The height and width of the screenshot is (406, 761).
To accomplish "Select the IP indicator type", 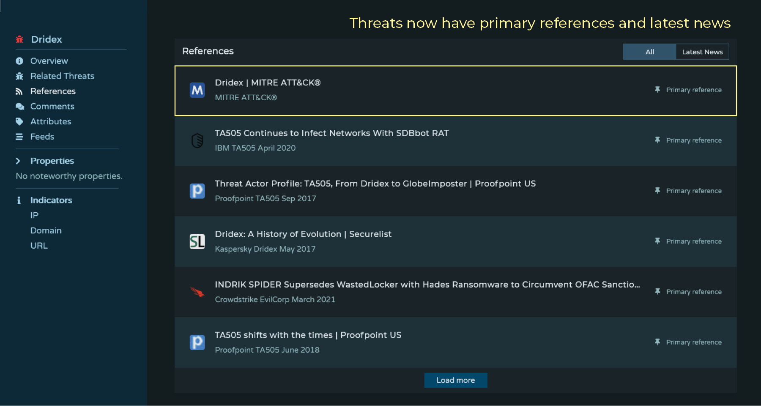I will (34, 215).
